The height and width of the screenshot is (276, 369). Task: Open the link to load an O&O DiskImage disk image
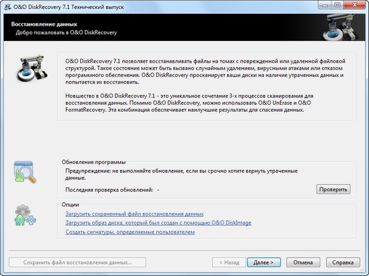click(158, 223)
